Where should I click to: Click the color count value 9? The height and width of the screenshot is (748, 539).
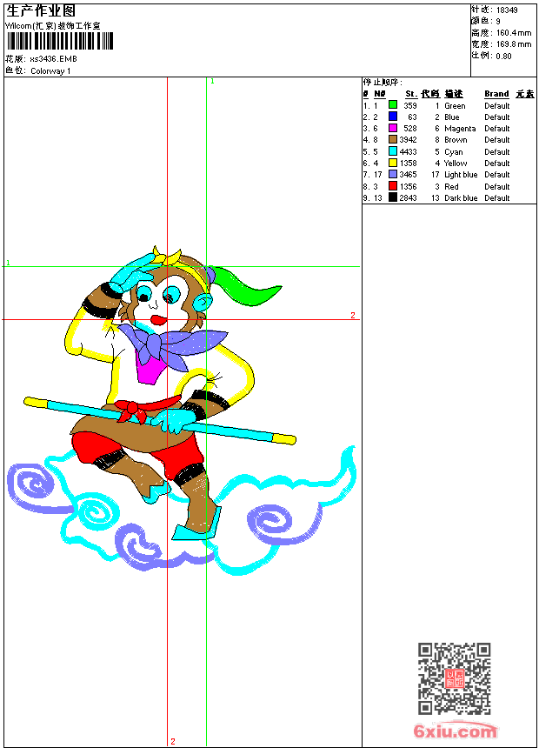pos(498,22)
